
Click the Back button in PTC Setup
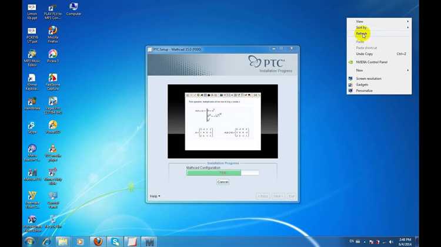pos(263,196)
